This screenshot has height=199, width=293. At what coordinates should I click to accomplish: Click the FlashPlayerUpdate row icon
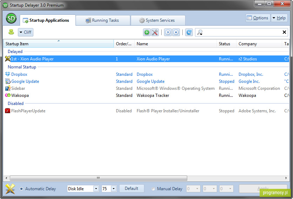(7, 111)
